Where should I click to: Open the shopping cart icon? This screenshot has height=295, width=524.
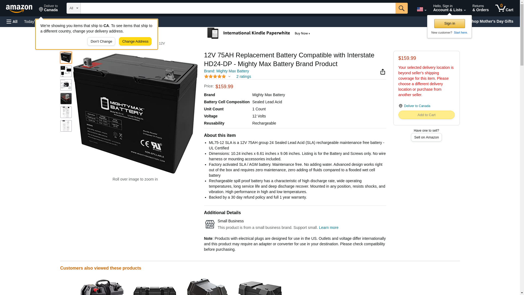pos(504,8)
